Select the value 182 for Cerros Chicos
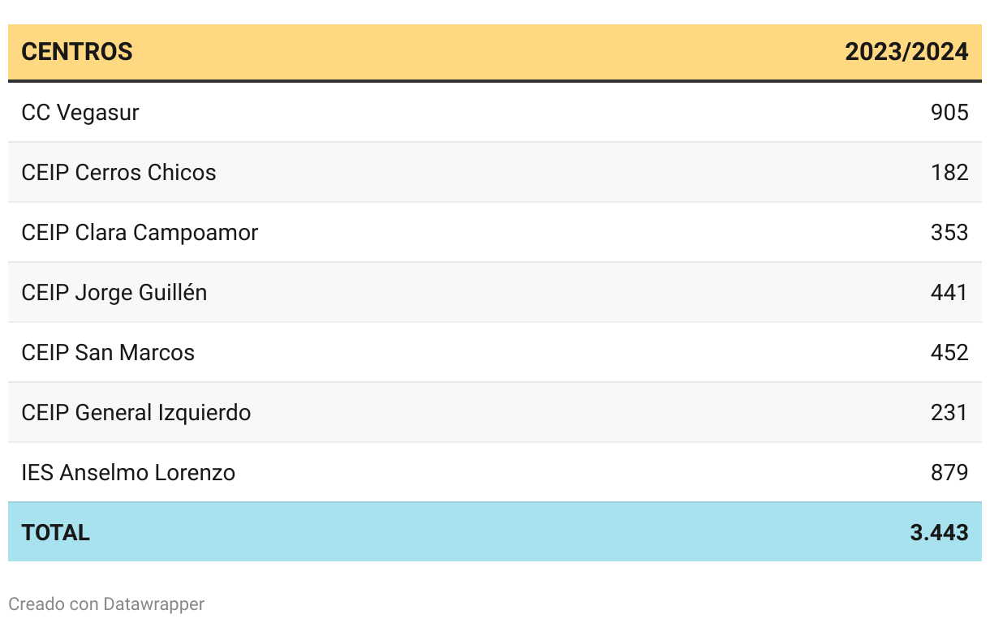 [x=949, y=172]
